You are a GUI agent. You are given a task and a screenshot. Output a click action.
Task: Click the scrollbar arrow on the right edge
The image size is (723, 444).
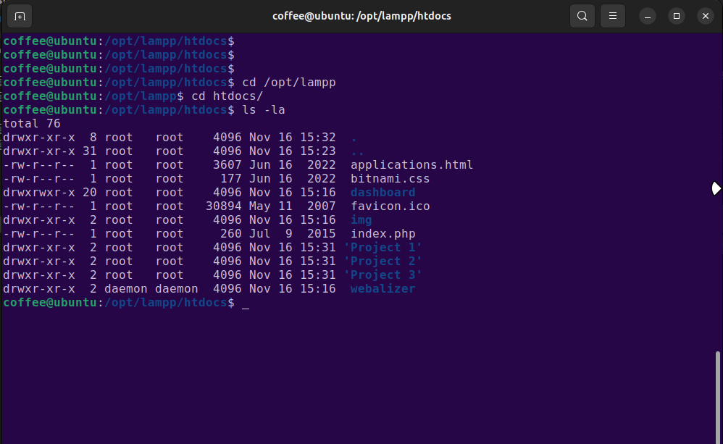coord(716,188)
